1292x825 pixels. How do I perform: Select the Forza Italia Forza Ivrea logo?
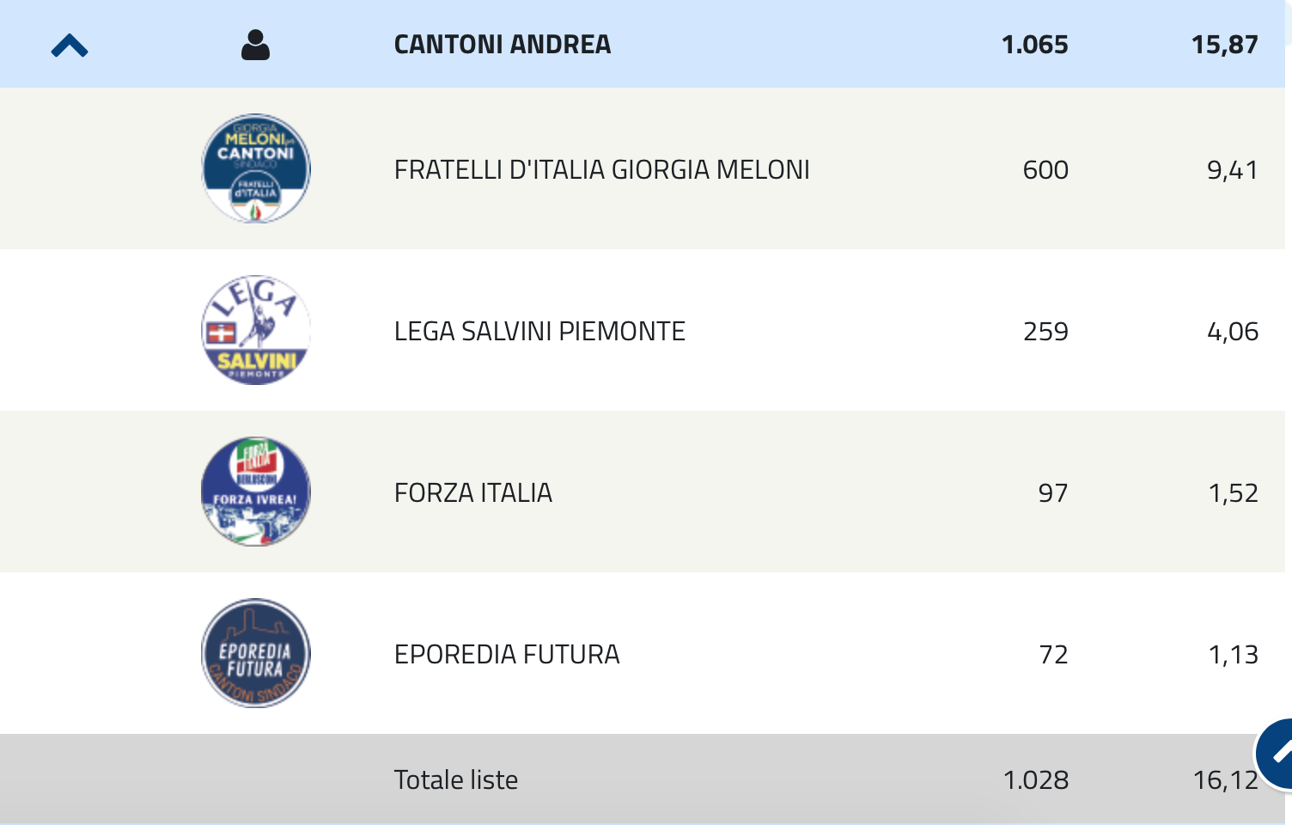coord(256,492)
